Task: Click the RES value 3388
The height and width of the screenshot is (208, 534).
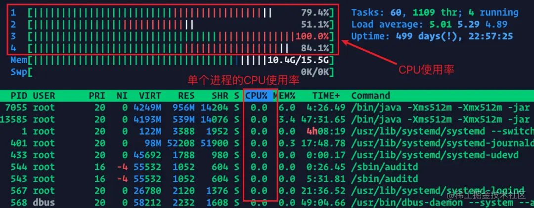Action: [x=183, y=132]
